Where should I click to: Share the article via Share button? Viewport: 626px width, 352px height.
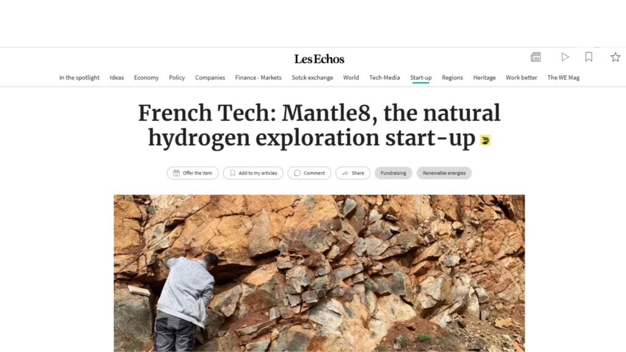point(353,173)
